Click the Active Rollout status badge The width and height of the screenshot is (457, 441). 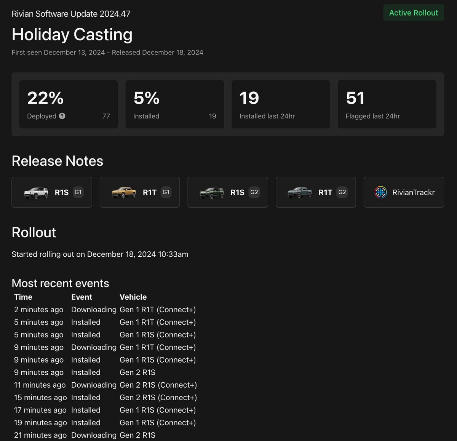[414, 13]
